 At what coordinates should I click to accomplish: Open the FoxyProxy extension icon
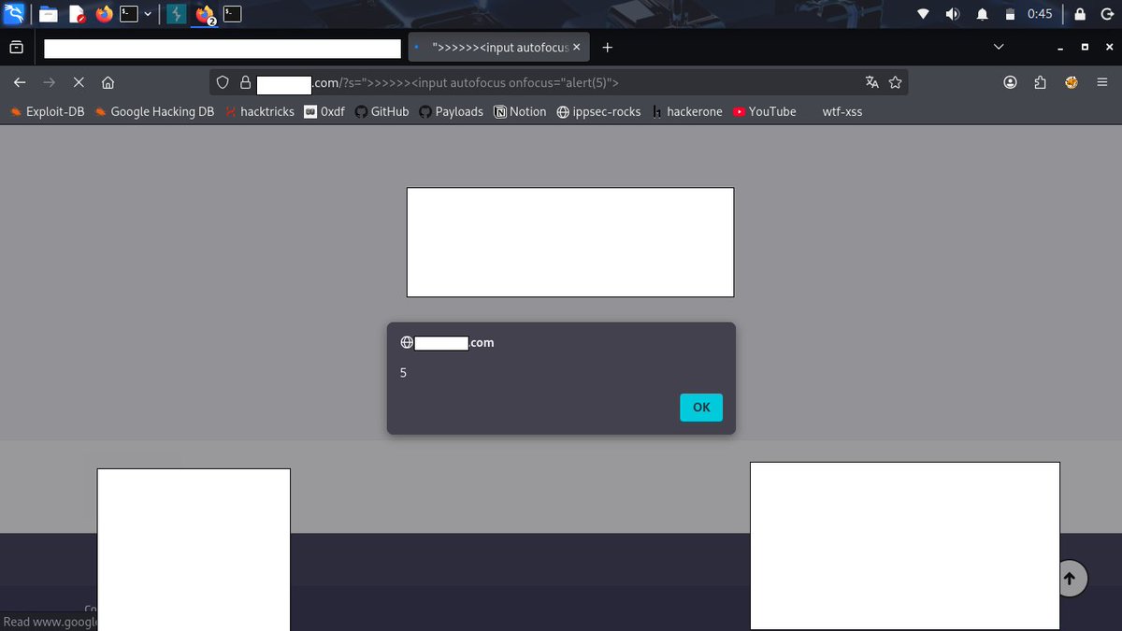click(1071, 82)
